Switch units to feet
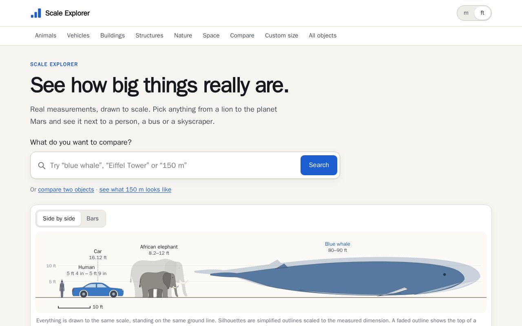Screen dimensions: 522x326 click(482, 13)
